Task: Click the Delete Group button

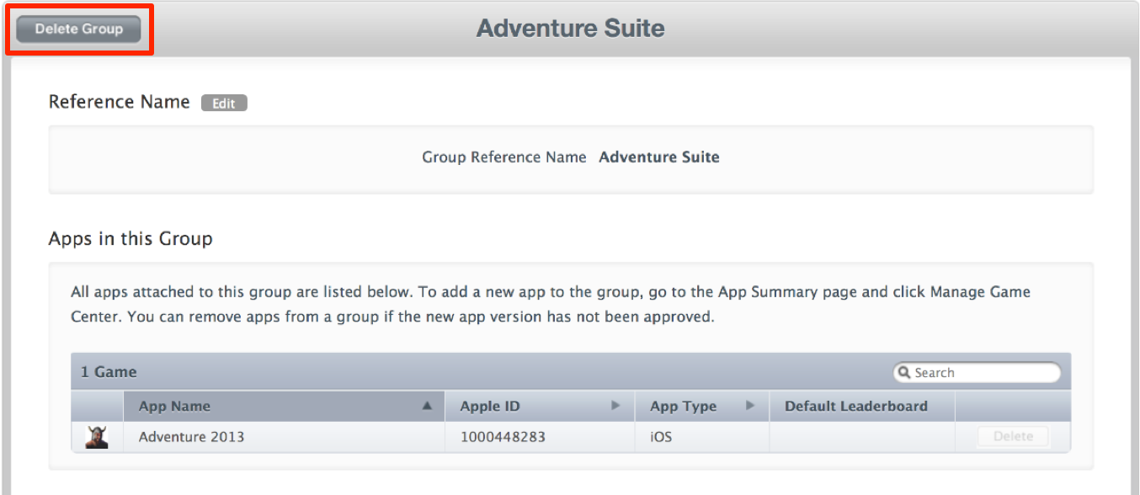Action: [79, 29]
